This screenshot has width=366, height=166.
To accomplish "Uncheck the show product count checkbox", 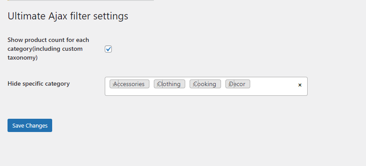I will [x=108, y=49].
